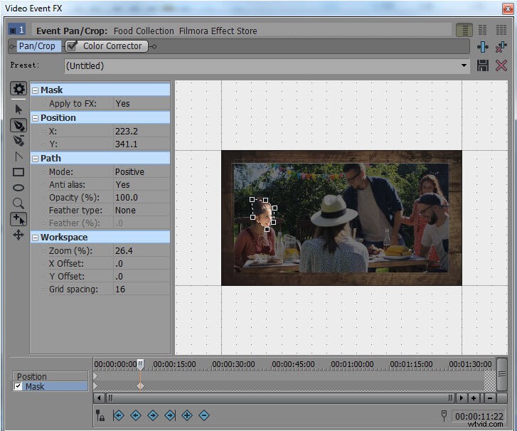Click the Feather type value None
The height and width of the screenshot is (431, 517).
pos(125,210)
